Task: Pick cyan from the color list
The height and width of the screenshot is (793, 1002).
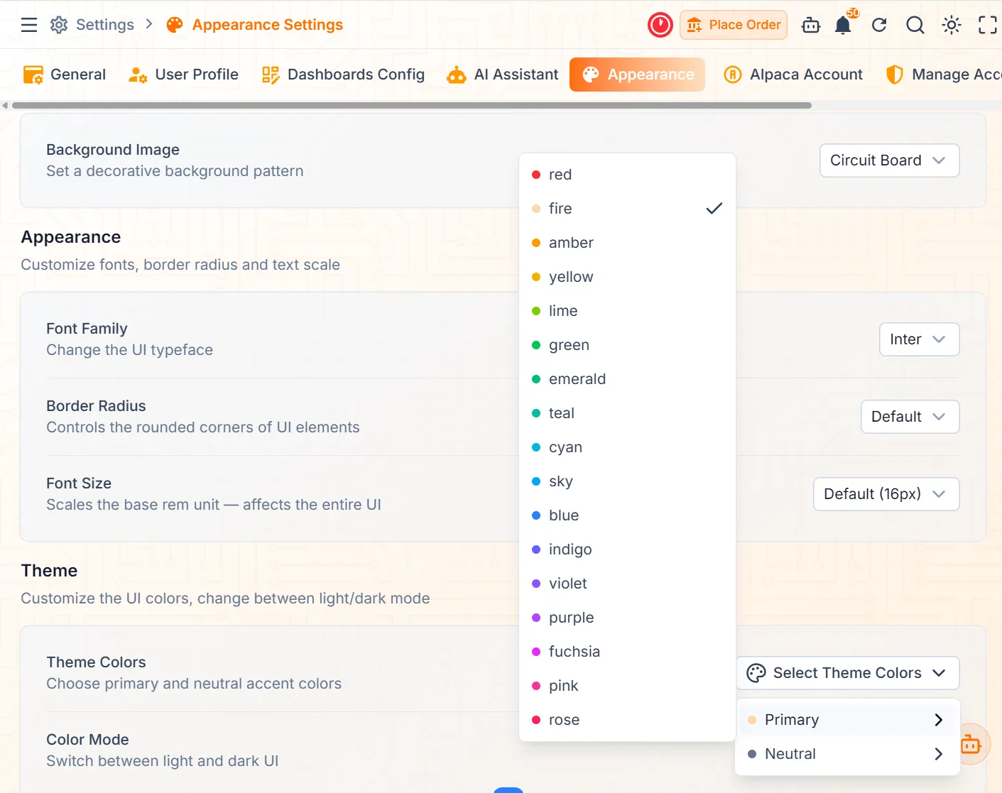Action: click(627, 447)
